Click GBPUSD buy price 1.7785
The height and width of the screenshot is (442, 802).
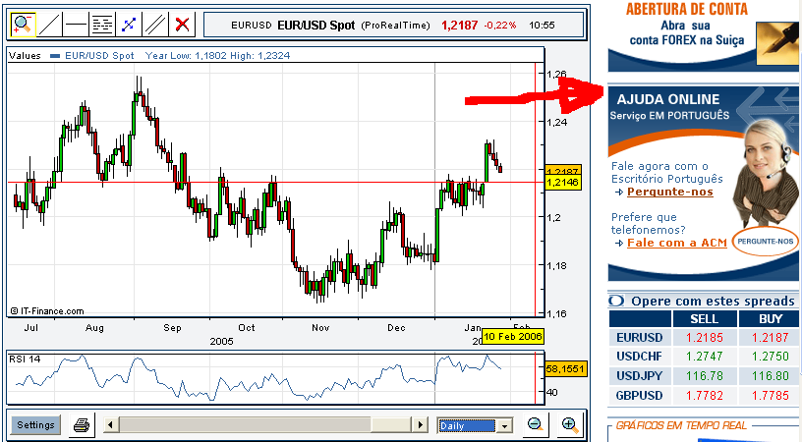(x=770, y=396)
